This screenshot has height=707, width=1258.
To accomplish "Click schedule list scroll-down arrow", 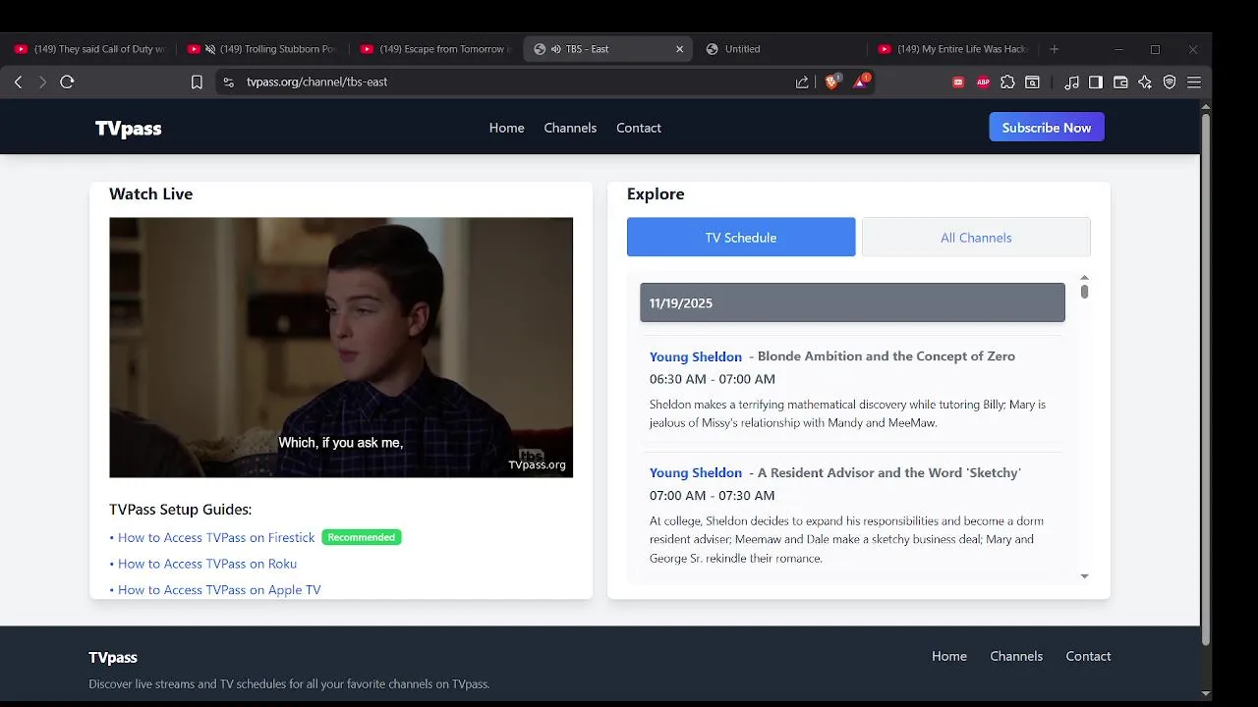I will click(x=1084, y=576).
